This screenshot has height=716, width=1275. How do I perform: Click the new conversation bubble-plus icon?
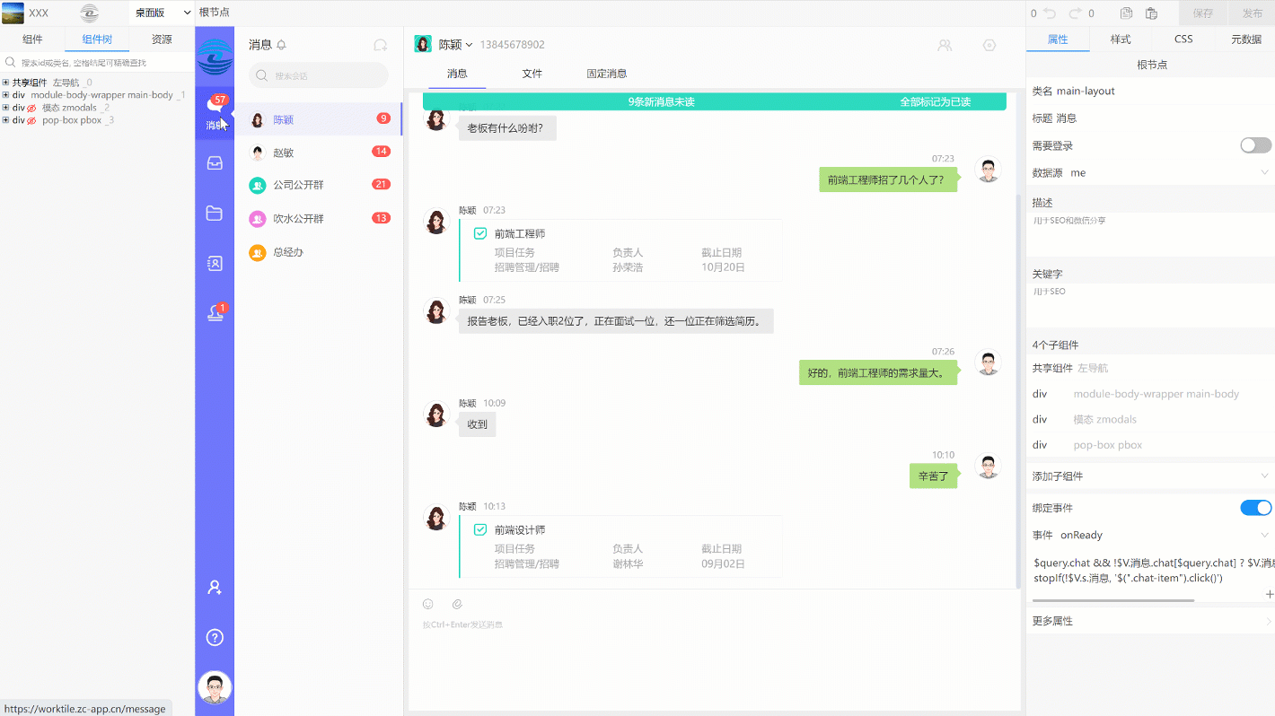click(x=381, y=45)
